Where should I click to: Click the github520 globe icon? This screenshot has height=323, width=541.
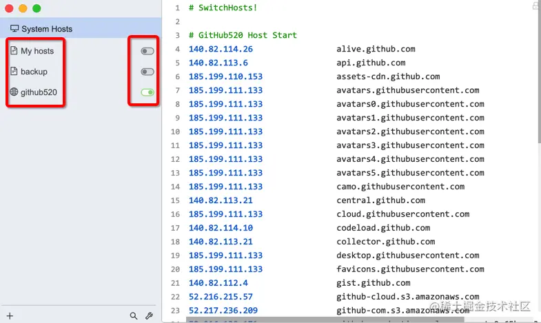[x=14, y=92]
